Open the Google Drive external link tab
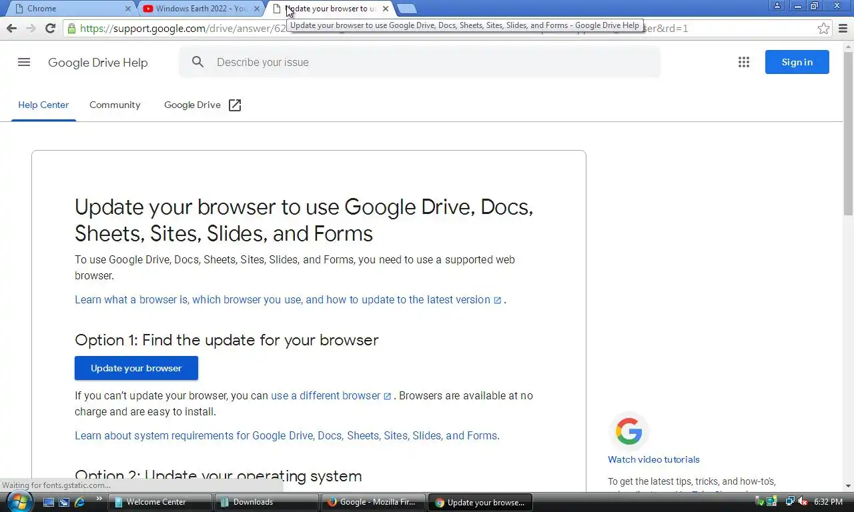 click(203, 105)
